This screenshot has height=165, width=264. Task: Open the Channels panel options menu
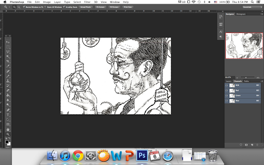(262, 81)
